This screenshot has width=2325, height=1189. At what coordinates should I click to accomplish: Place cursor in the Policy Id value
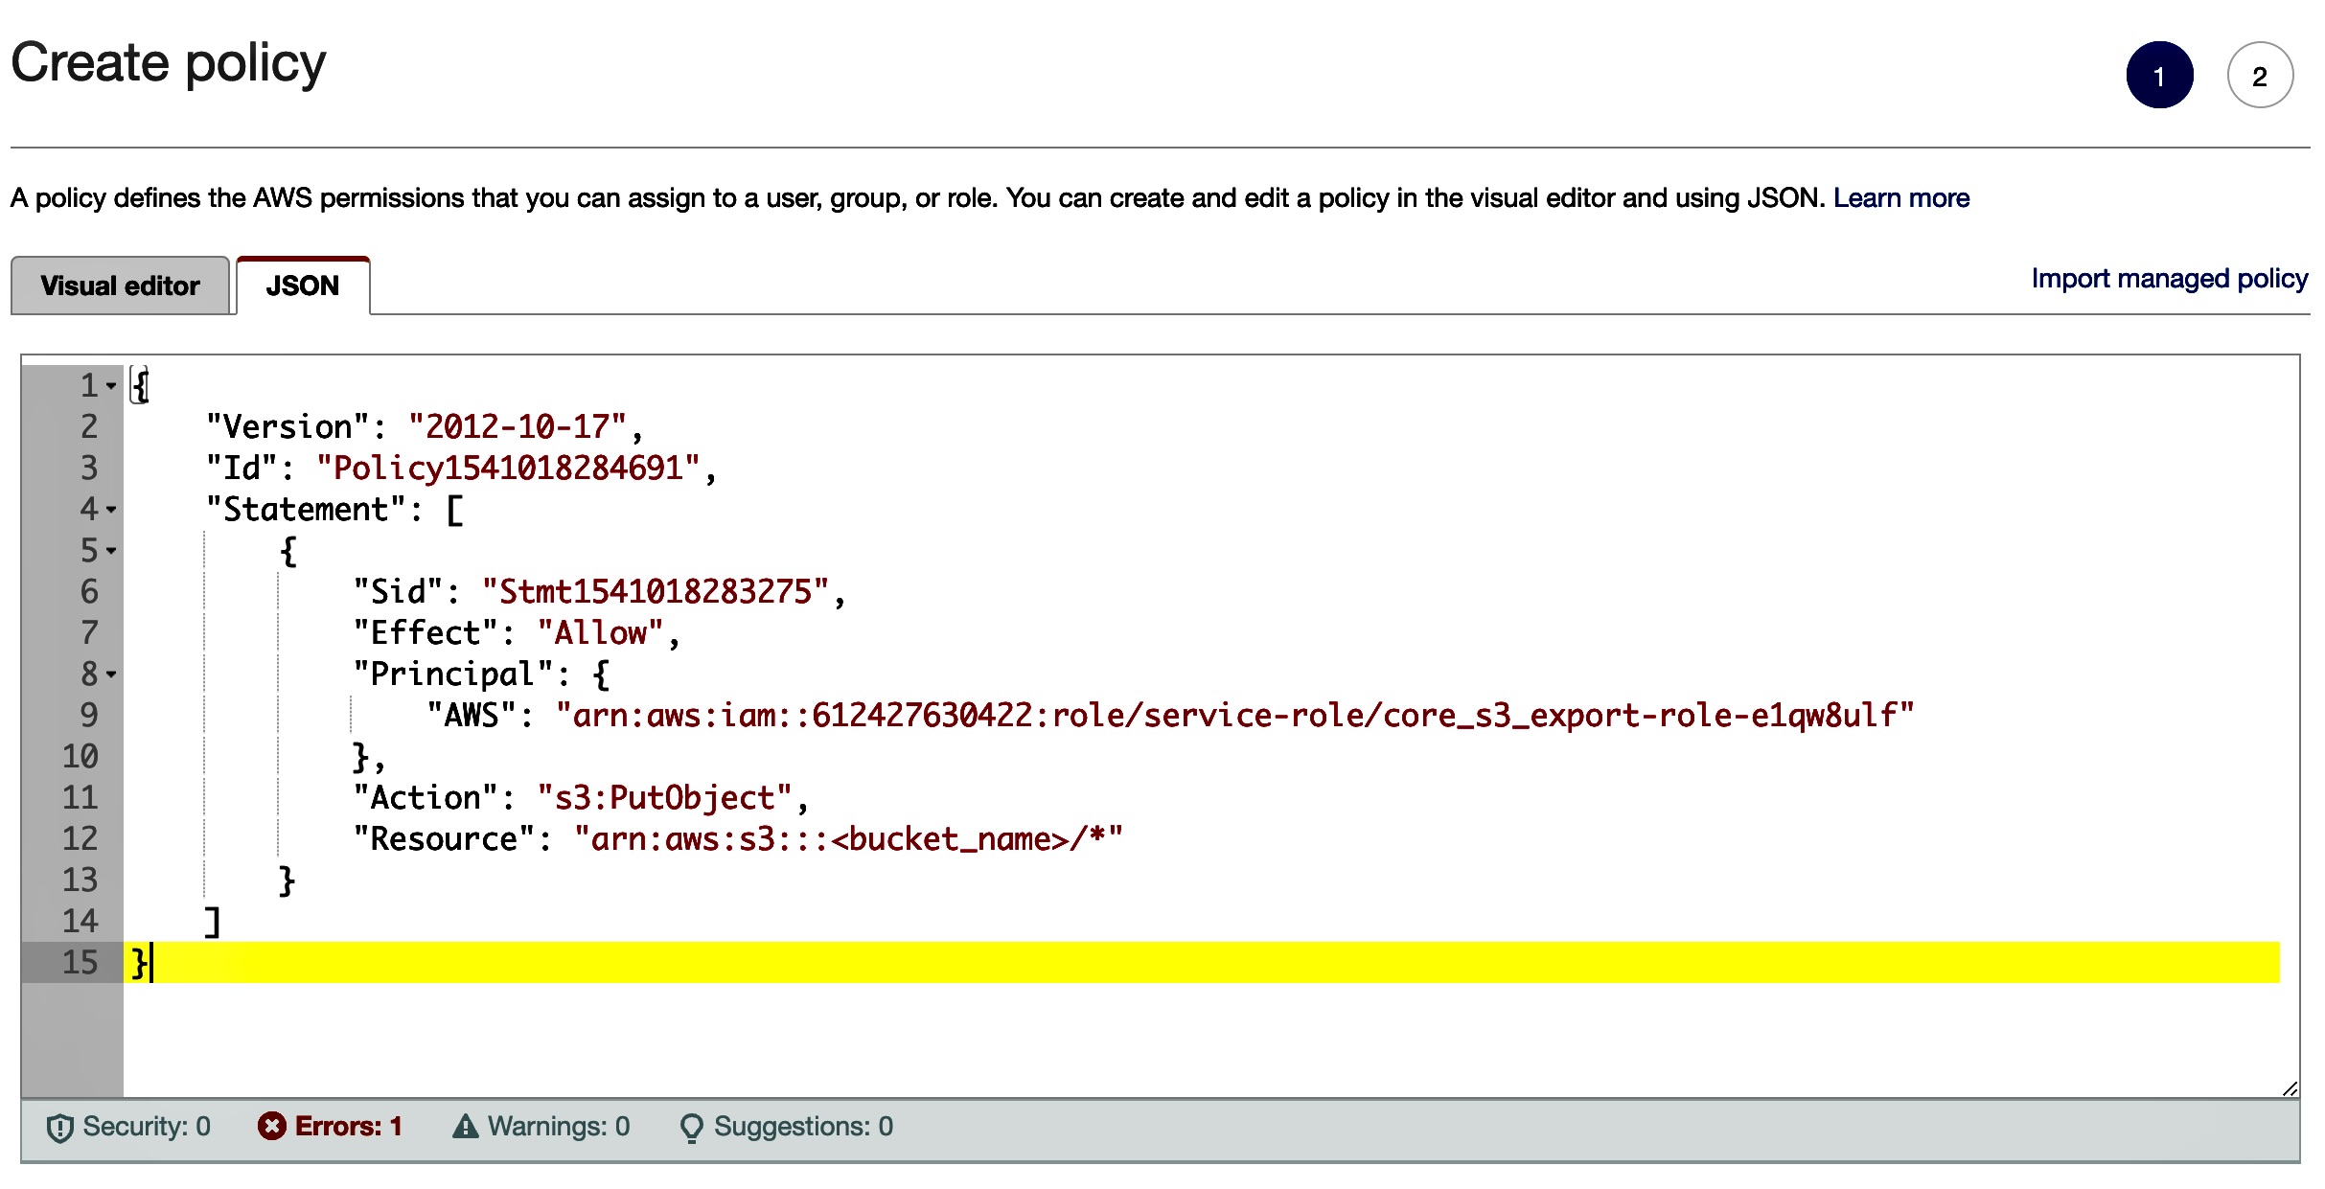[508, 469]
